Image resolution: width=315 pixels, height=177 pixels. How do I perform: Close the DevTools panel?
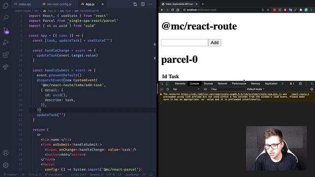(312, 84)
